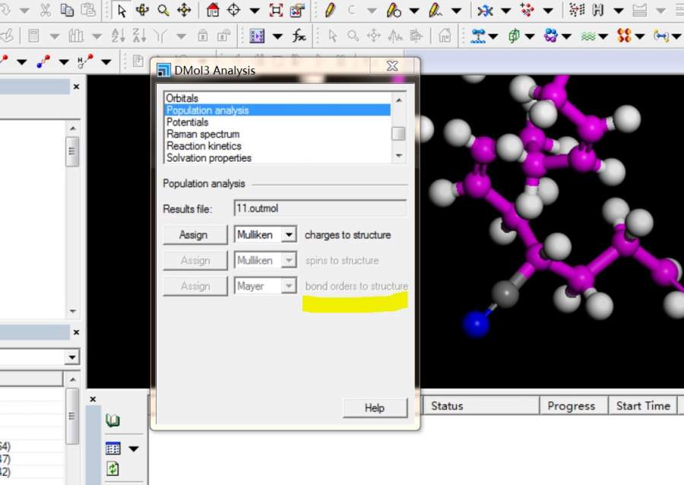This screenshot has height=485, width=684.
Task: Select Population analysis in the list
Action: 207,110
